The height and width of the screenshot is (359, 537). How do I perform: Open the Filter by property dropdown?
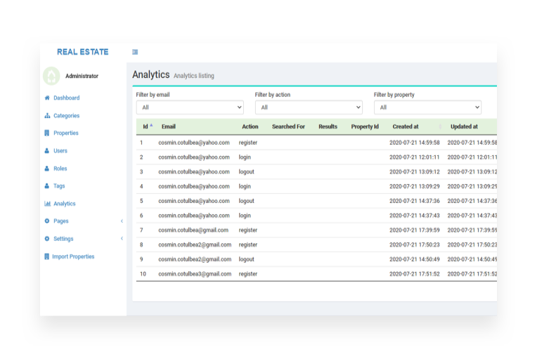(x=427, y=107)
